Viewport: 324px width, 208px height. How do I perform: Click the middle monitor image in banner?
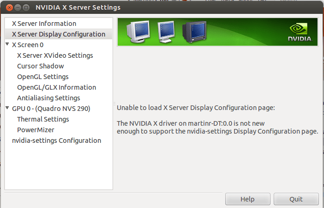[167, 31]
